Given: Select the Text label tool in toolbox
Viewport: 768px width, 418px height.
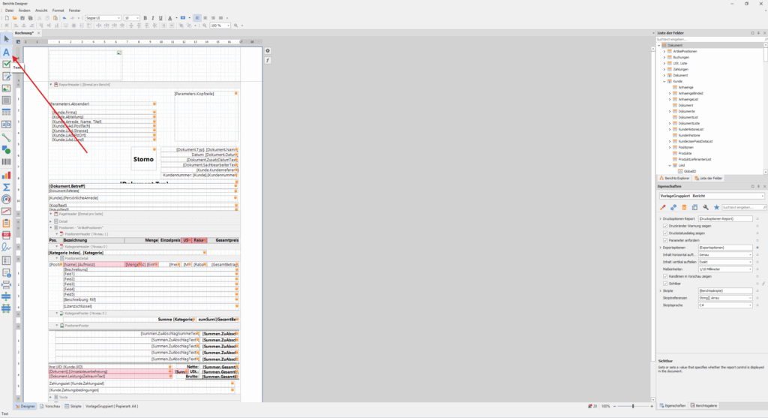Looking at the screenshot, I should coord(7,52).
